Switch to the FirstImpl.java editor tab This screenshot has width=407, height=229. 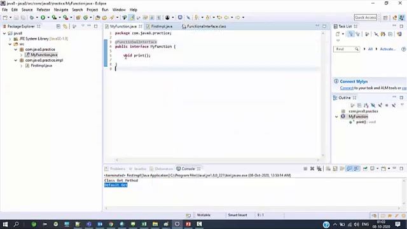click(159, 27)
